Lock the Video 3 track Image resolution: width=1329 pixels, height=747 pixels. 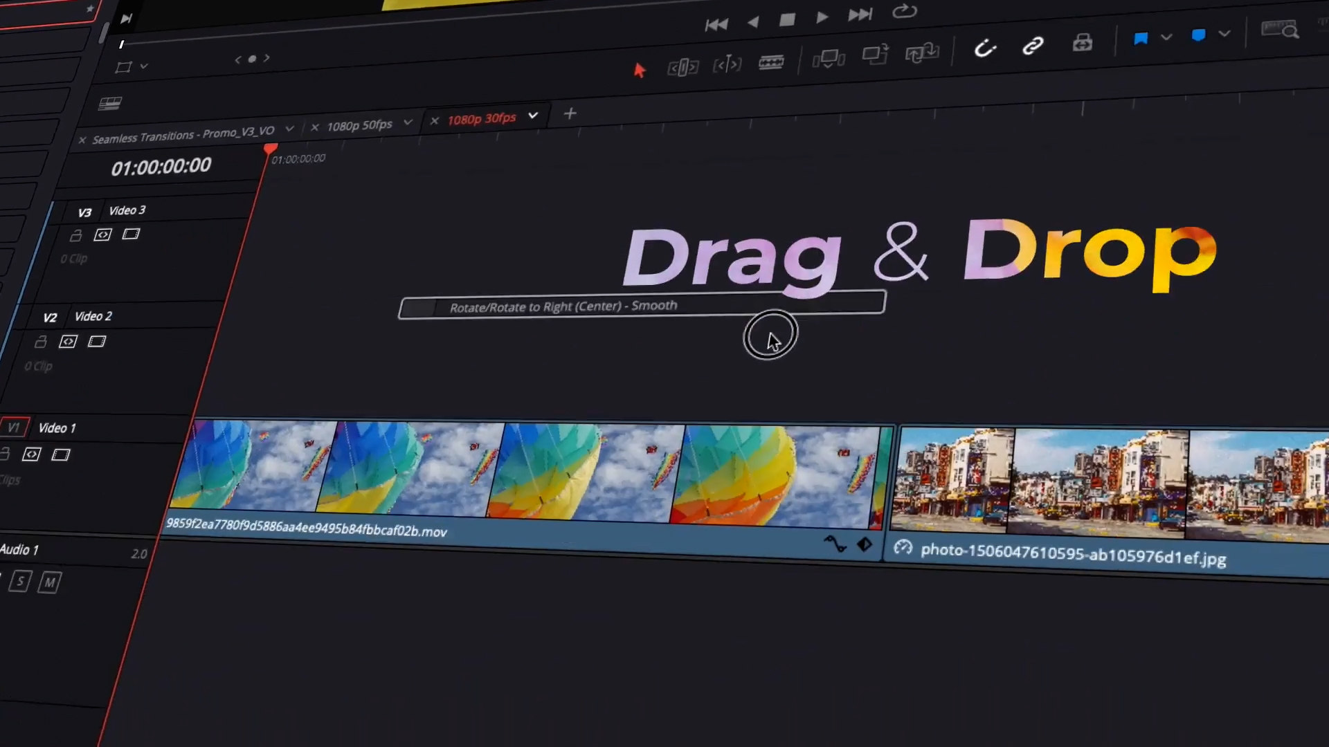[76, 236]
